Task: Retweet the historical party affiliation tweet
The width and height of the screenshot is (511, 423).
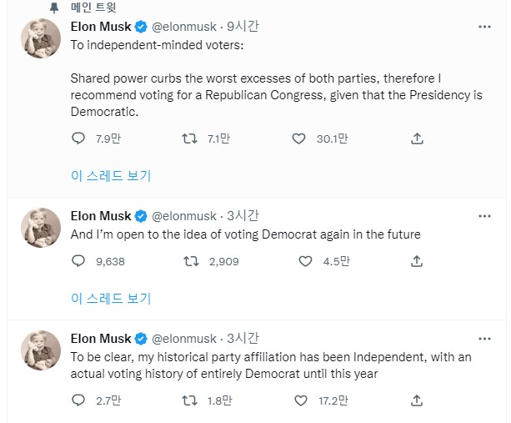Action: click(189, 400)
